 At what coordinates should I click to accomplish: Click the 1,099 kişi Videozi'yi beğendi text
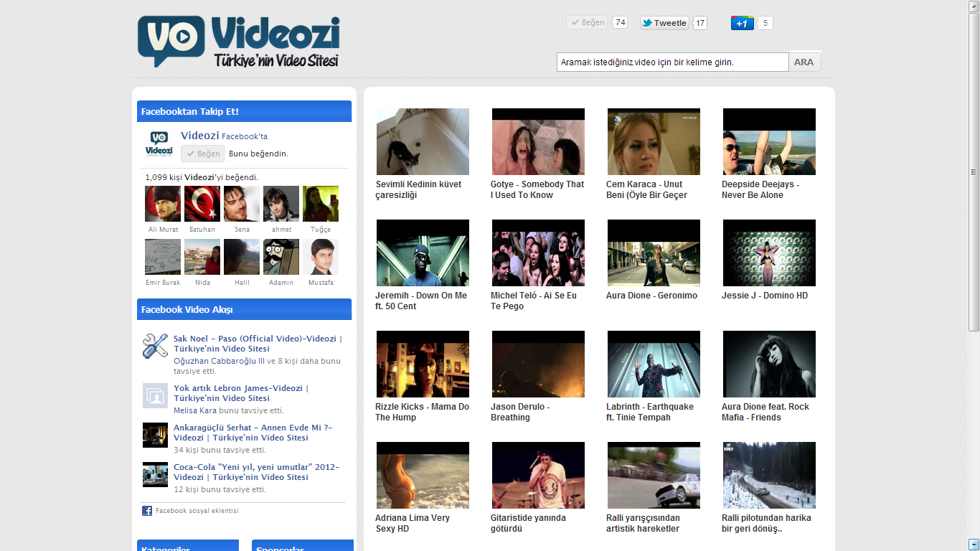click(202, 177)
